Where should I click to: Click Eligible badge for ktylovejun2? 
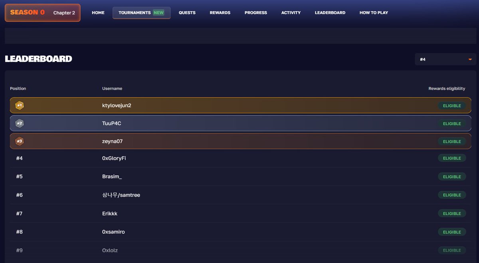tap(452, 106)
